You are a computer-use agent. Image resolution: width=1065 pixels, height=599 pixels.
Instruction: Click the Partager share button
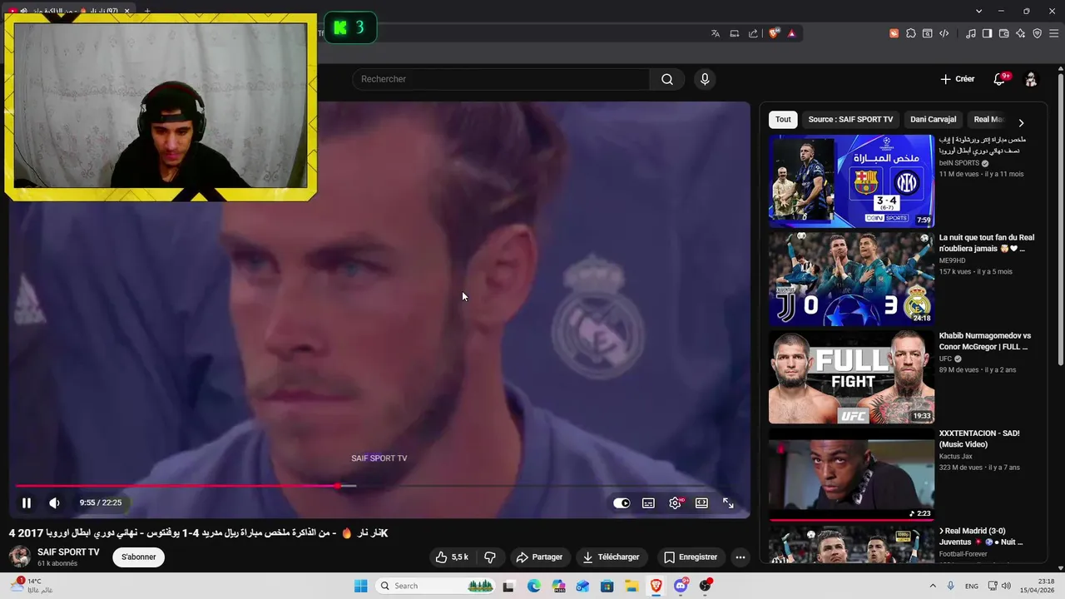(x=539, y=557)
